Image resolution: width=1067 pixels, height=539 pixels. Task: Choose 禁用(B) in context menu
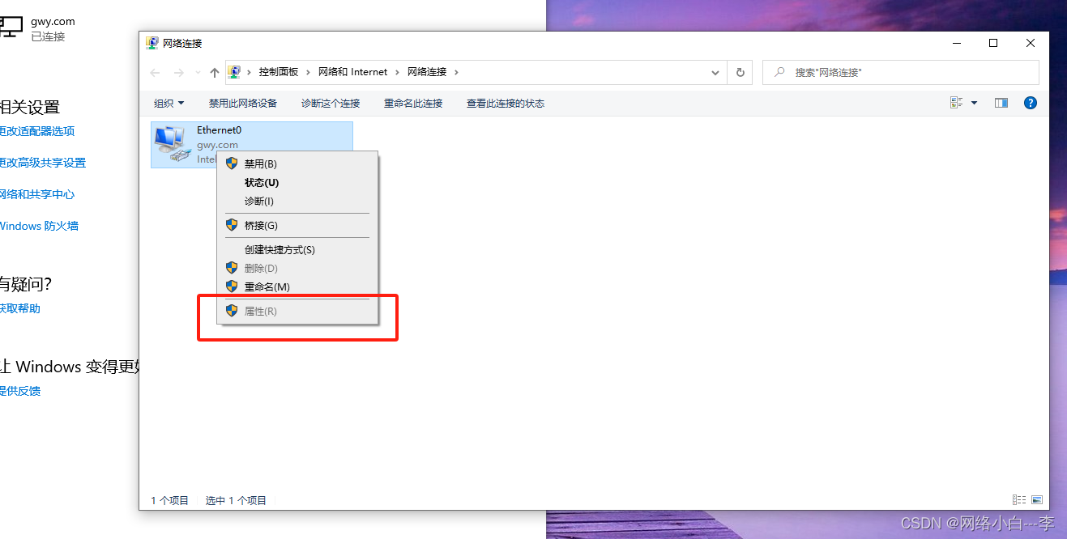pos(297,163)
